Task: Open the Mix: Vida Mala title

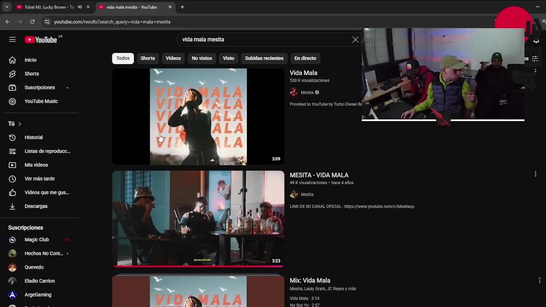Action: click(310, 281)
